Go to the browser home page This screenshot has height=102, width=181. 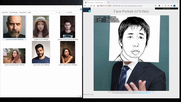94,6
